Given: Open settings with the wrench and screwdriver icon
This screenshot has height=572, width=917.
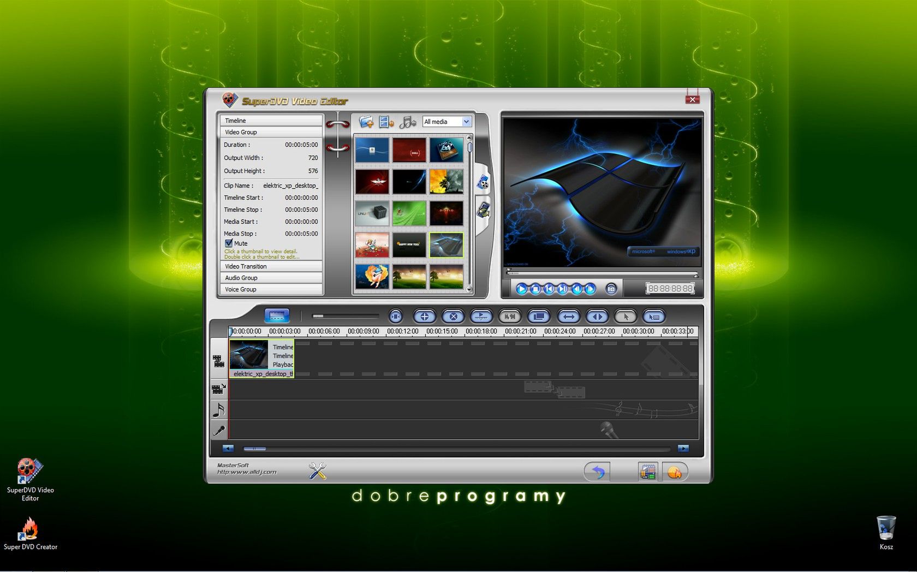Looking at the screenshot, I should click(x=317, y=470).
